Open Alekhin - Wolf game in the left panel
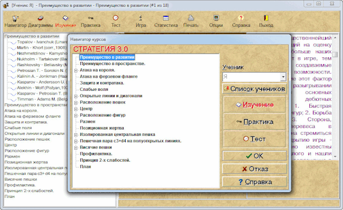This screenshot has height=210, width=343. 42,88
